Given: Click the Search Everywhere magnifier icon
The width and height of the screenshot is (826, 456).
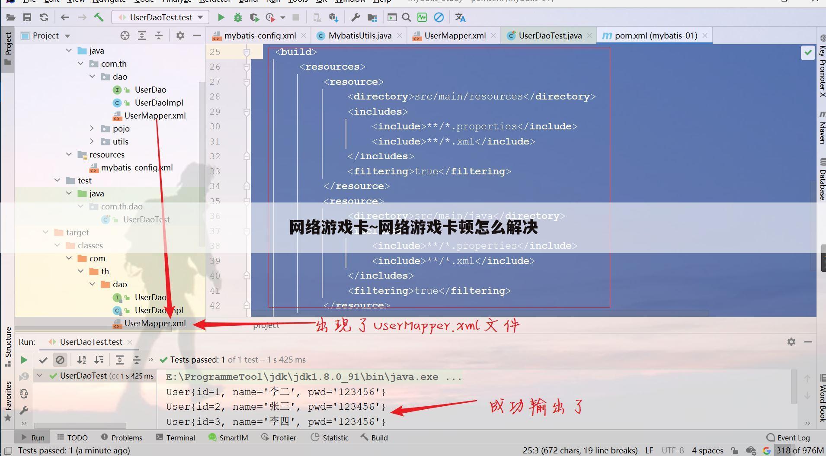Looking at the screenshot, I should [406, 17].
